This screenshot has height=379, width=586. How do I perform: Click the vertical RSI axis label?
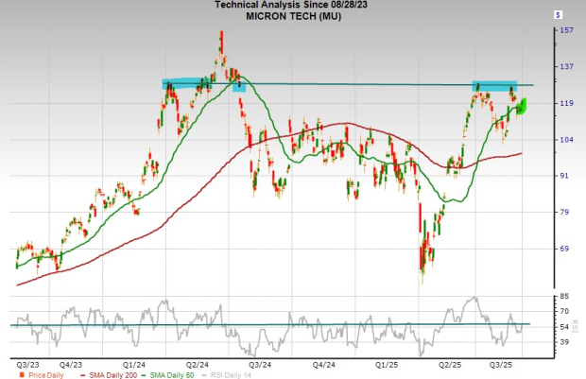point(575,326)
